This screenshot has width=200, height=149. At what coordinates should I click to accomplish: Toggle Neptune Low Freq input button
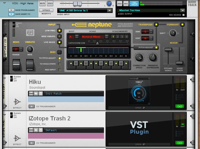coord(59,30)
